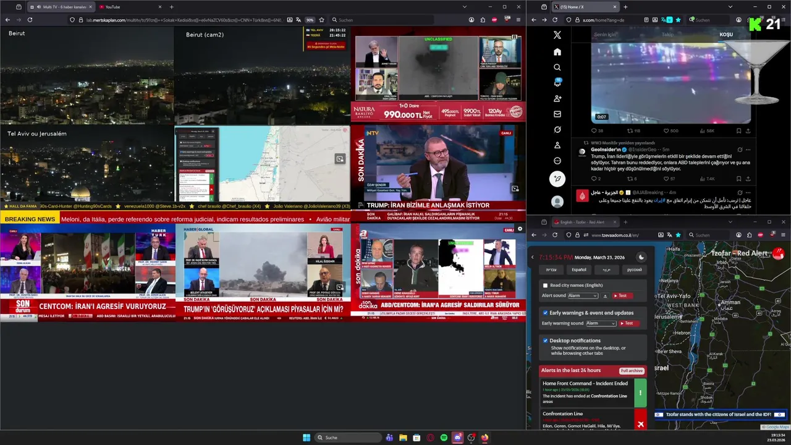Collapse Tzofar side panel with back arrow
The height and width of the screenshot is (445, 791).
coord(533,257)
